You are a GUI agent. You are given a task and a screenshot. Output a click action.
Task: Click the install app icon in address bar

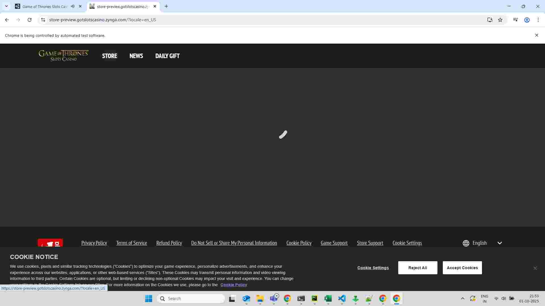pyautogui.click(x=490, y=20)
